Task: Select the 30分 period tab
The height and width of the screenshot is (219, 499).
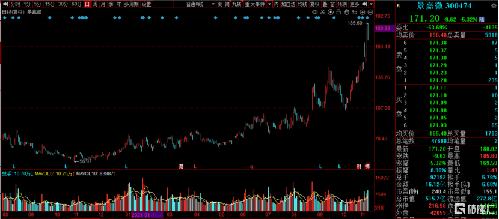Action: coord(63,4)
